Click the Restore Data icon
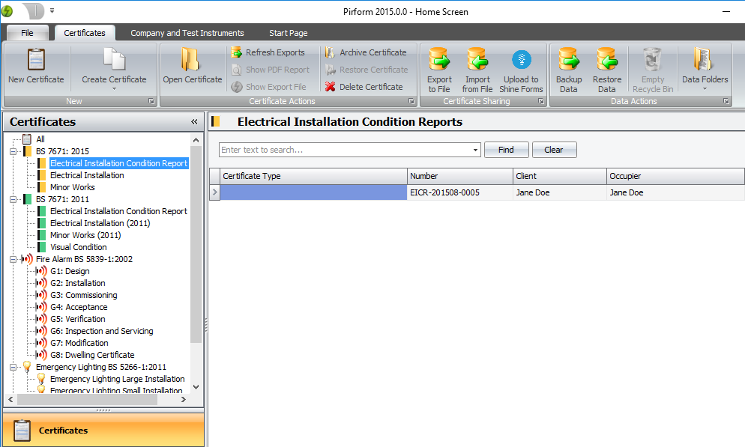745x447 pixels. tap(607, 59)
